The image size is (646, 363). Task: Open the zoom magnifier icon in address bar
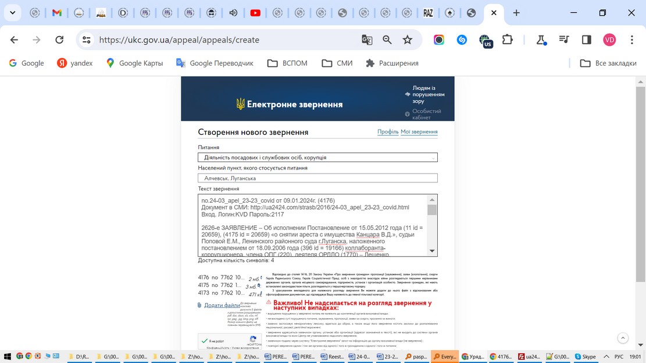387,40
